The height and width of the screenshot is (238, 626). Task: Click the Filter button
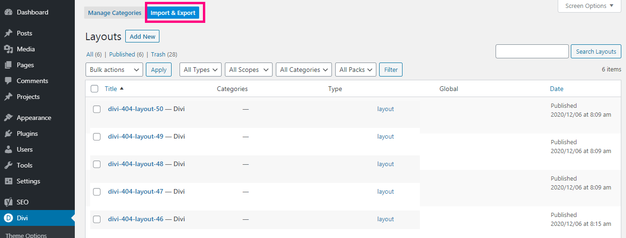click(391, 70)
